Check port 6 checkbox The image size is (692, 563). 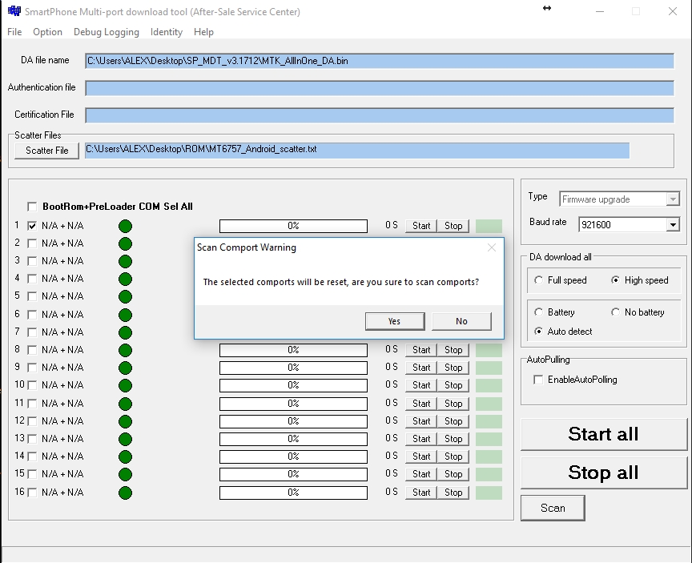pyautogui.click(x=32, y=315)
